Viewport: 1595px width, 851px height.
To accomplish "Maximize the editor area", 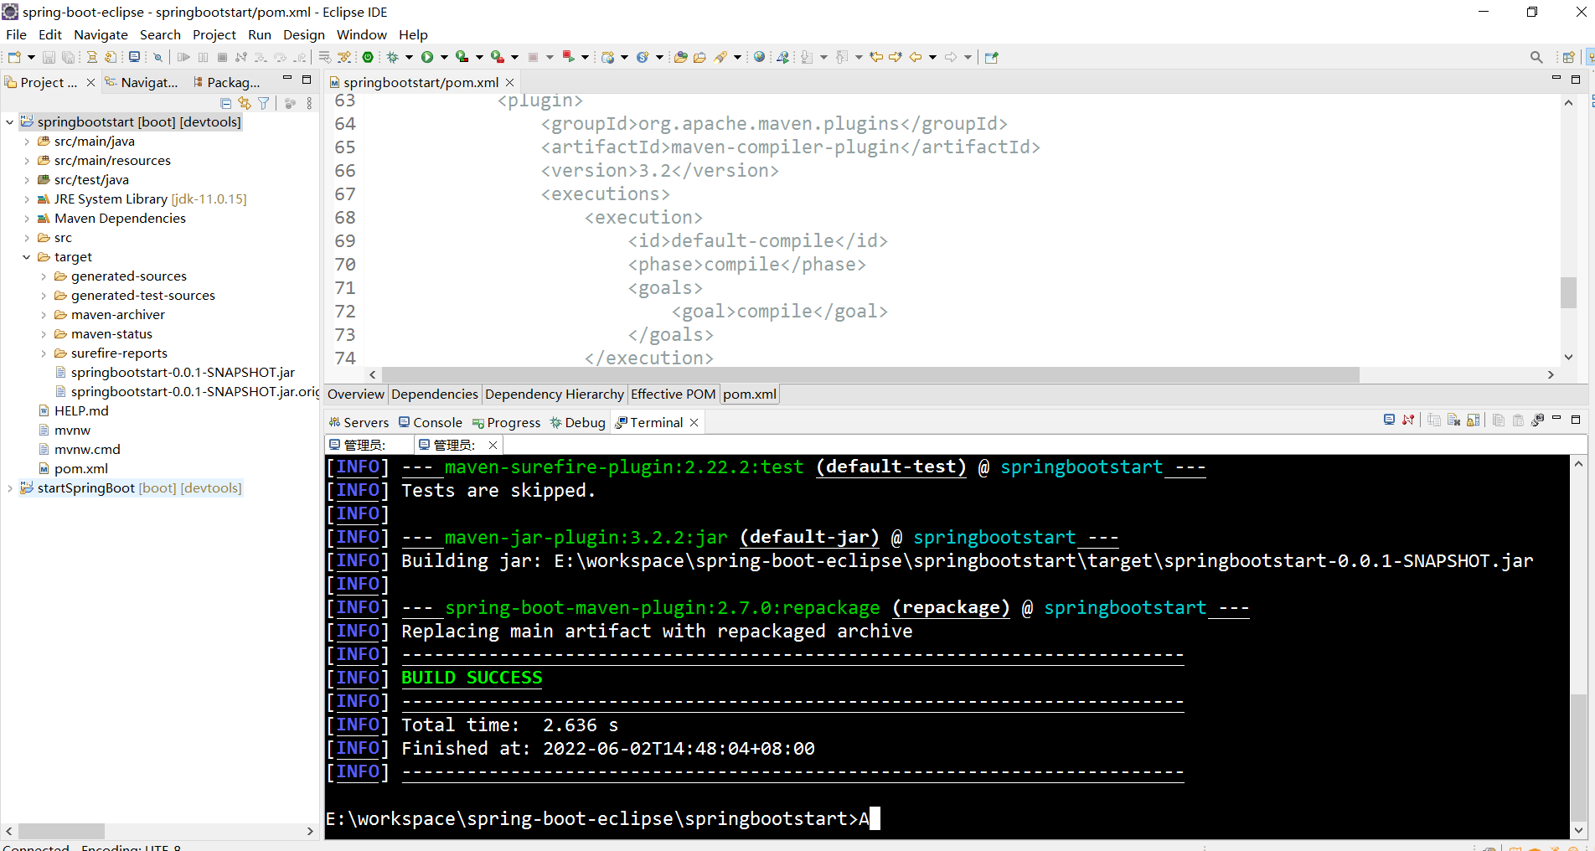I will pyautogui.click(x=1576, y=80).
